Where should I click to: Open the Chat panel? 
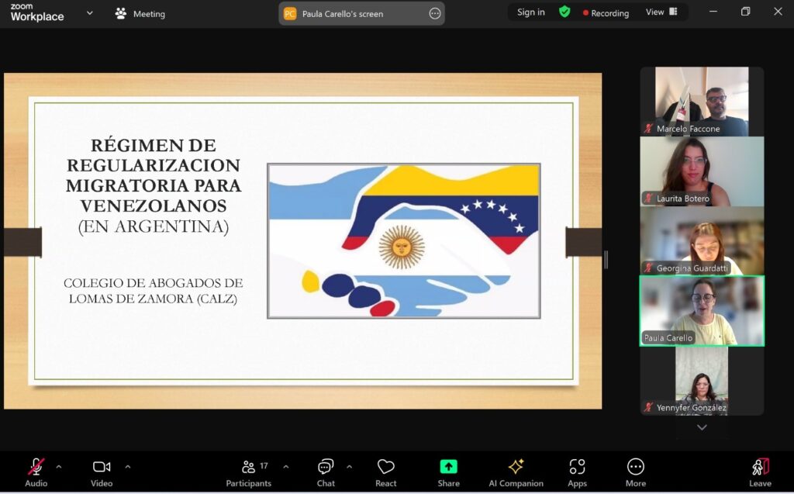coord(326,472)
